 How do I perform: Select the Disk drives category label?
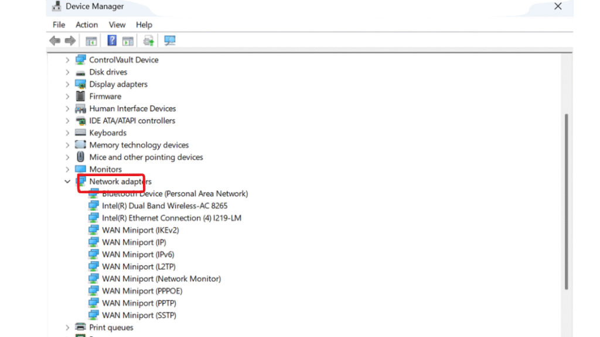tap(108, 72)
